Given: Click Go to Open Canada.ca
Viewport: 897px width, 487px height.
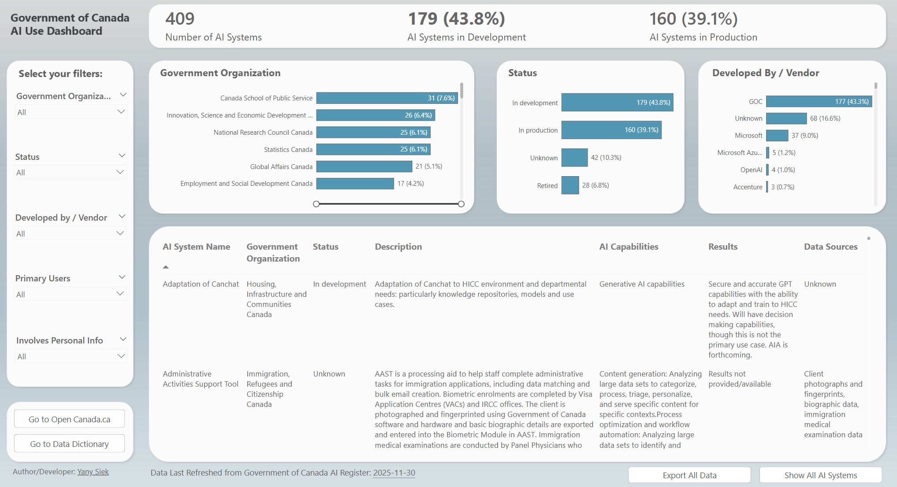Looking at the screenshot, I should click(69, 419).
